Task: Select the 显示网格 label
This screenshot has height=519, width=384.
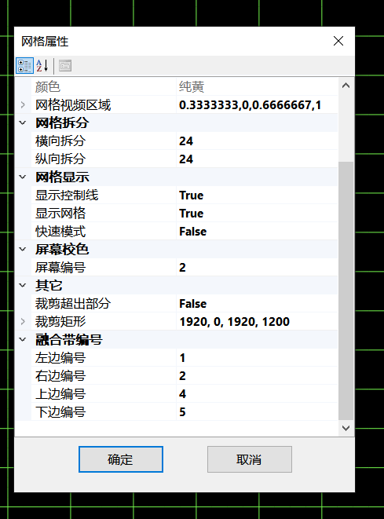Action: point(60,213)
